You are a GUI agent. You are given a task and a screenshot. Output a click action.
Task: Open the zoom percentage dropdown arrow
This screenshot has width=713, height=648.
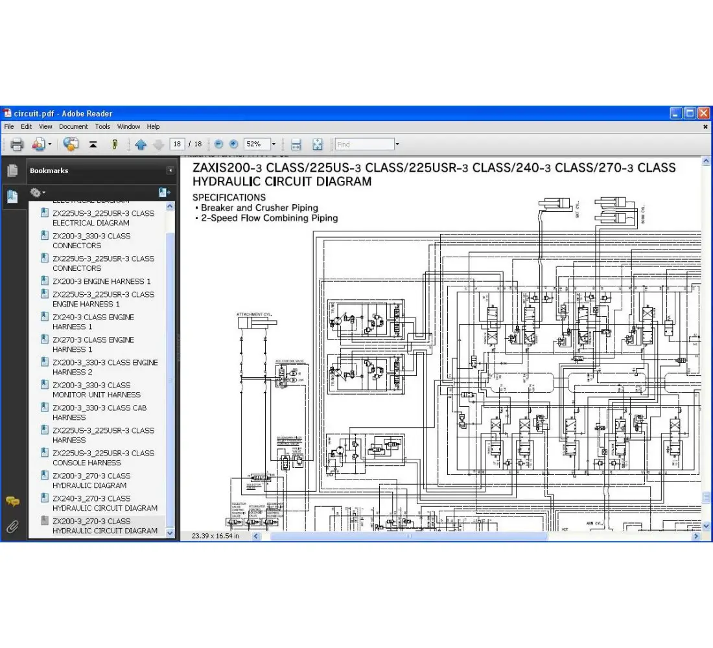pyautogui.click(x=274, y=145)
